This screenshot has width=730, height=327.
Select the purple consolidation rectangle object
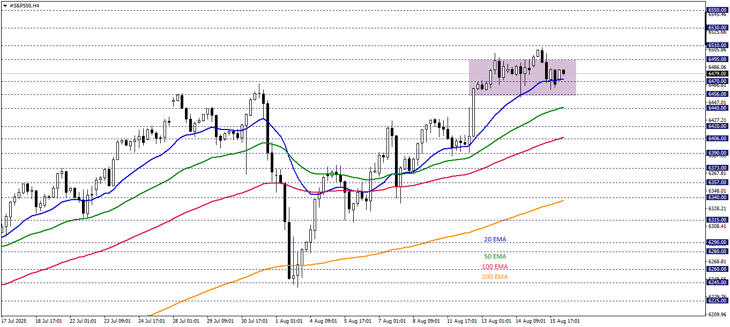523,77
